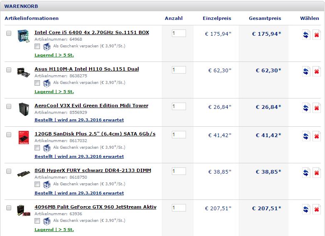Click the Gesamtpreis column header
This screenshot has height=236, width=325.
pos(265,18)
